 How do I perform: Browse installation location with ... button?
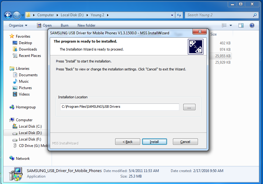click(189, 107)
